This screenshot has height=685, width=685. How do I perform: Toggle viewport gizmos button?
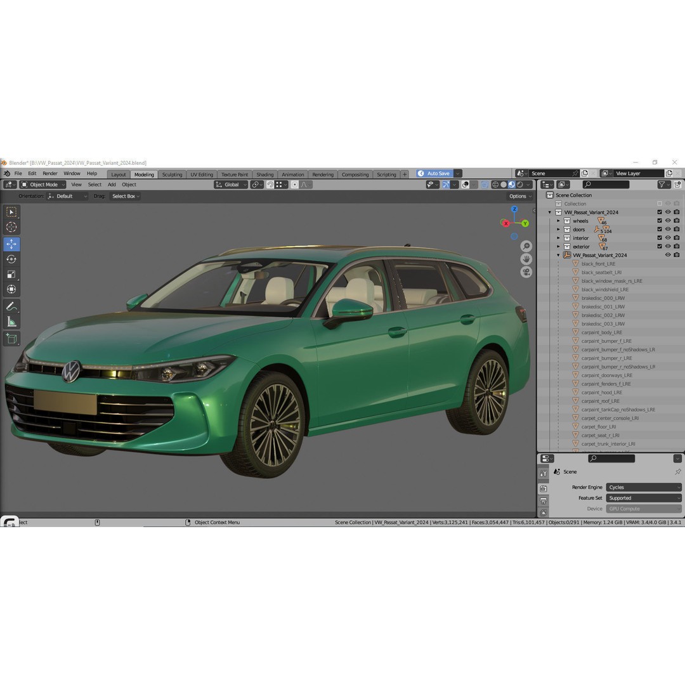(x=446, y=185)
